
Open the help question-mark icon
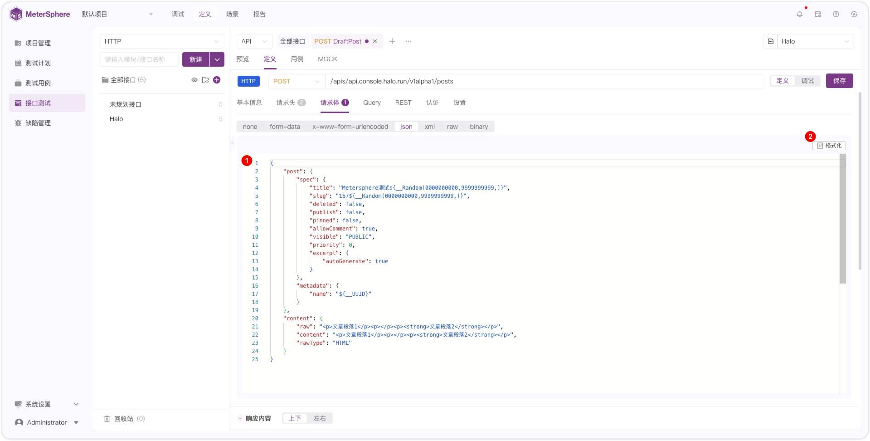click(x=836, y=14)
